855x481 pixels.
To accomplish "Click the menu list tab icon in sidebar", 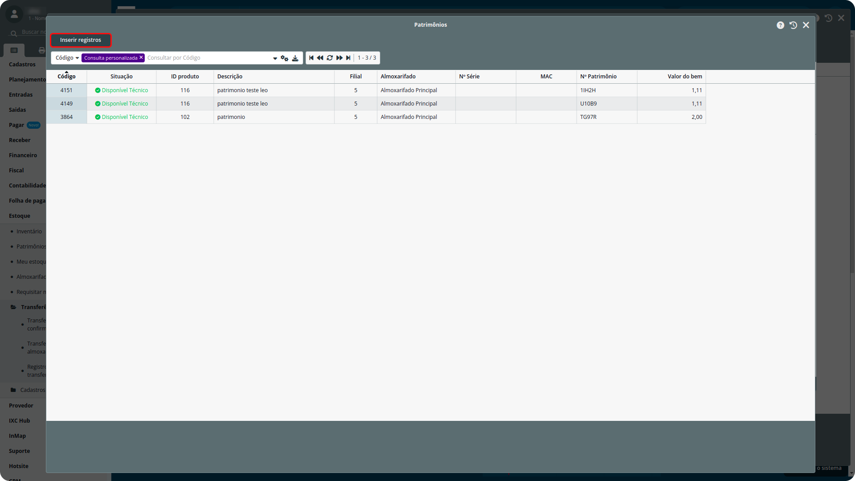I will click(14, 50).
